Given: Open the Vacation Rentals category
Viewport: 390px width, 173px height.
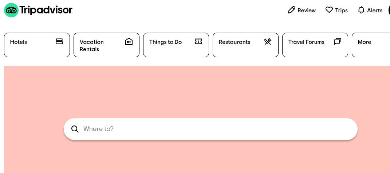Looking at the screenshot, I should click(91, 46).
